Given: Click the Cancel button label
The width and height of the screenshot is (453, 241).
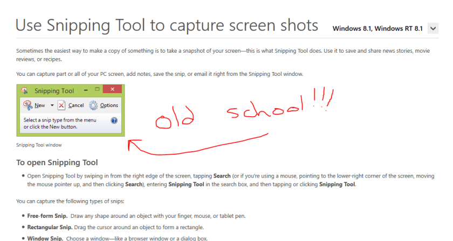Looking at the screenshot, I should click(76, 105).
